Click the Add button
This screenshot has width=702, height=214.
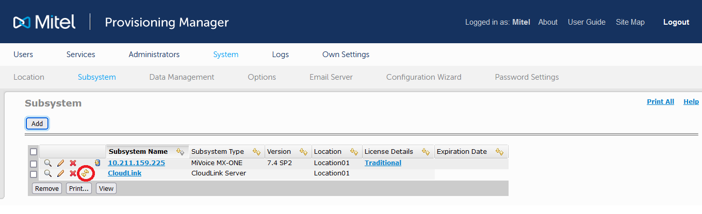click(x=37, y=123)
